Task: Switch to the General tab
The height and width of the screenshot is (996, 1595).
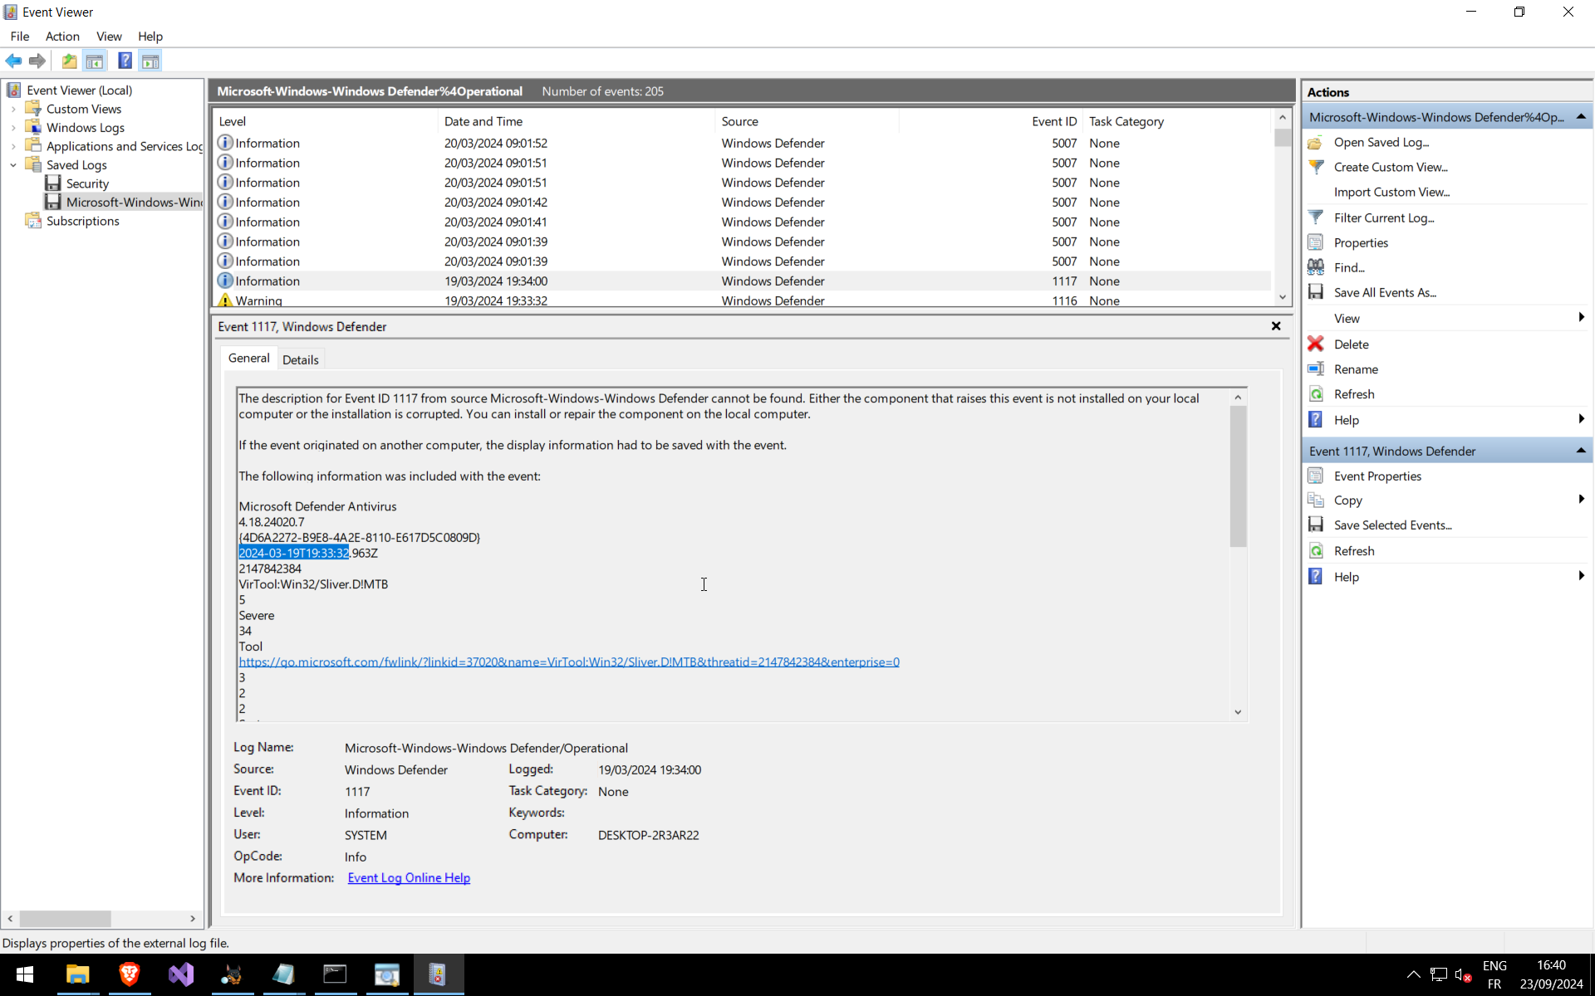Action: [x=248, y=359]
